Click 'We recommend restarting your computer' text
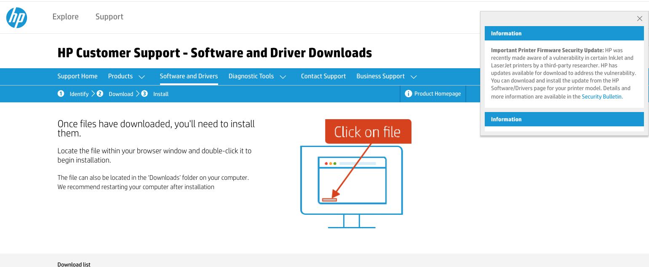649x267 pixels. 136,187
